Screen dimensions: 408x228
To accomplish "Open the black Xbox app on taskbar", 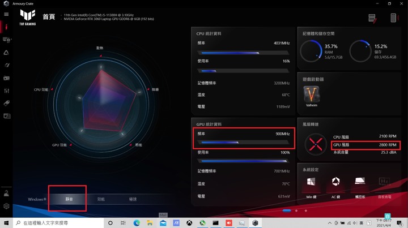I will [189, 223].
